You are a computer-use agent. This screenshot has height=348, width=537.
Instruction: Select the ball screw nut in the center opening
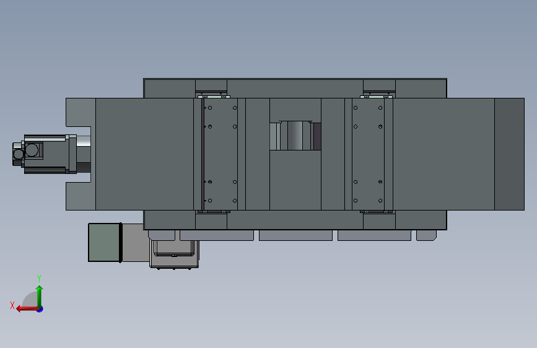click(x=295, y=135)
